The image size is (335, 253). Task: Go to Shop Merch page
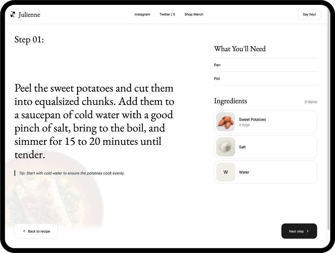point(194,14)
